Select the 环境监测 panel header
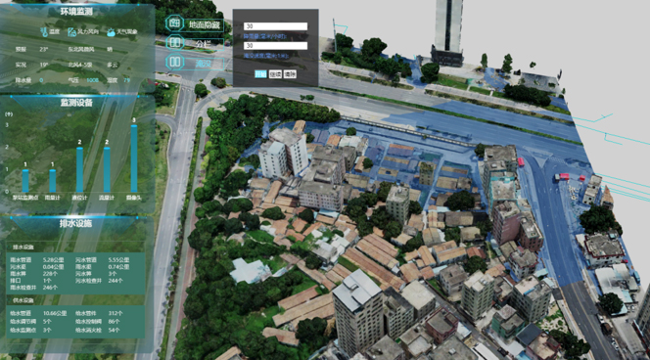 (76, 12)
